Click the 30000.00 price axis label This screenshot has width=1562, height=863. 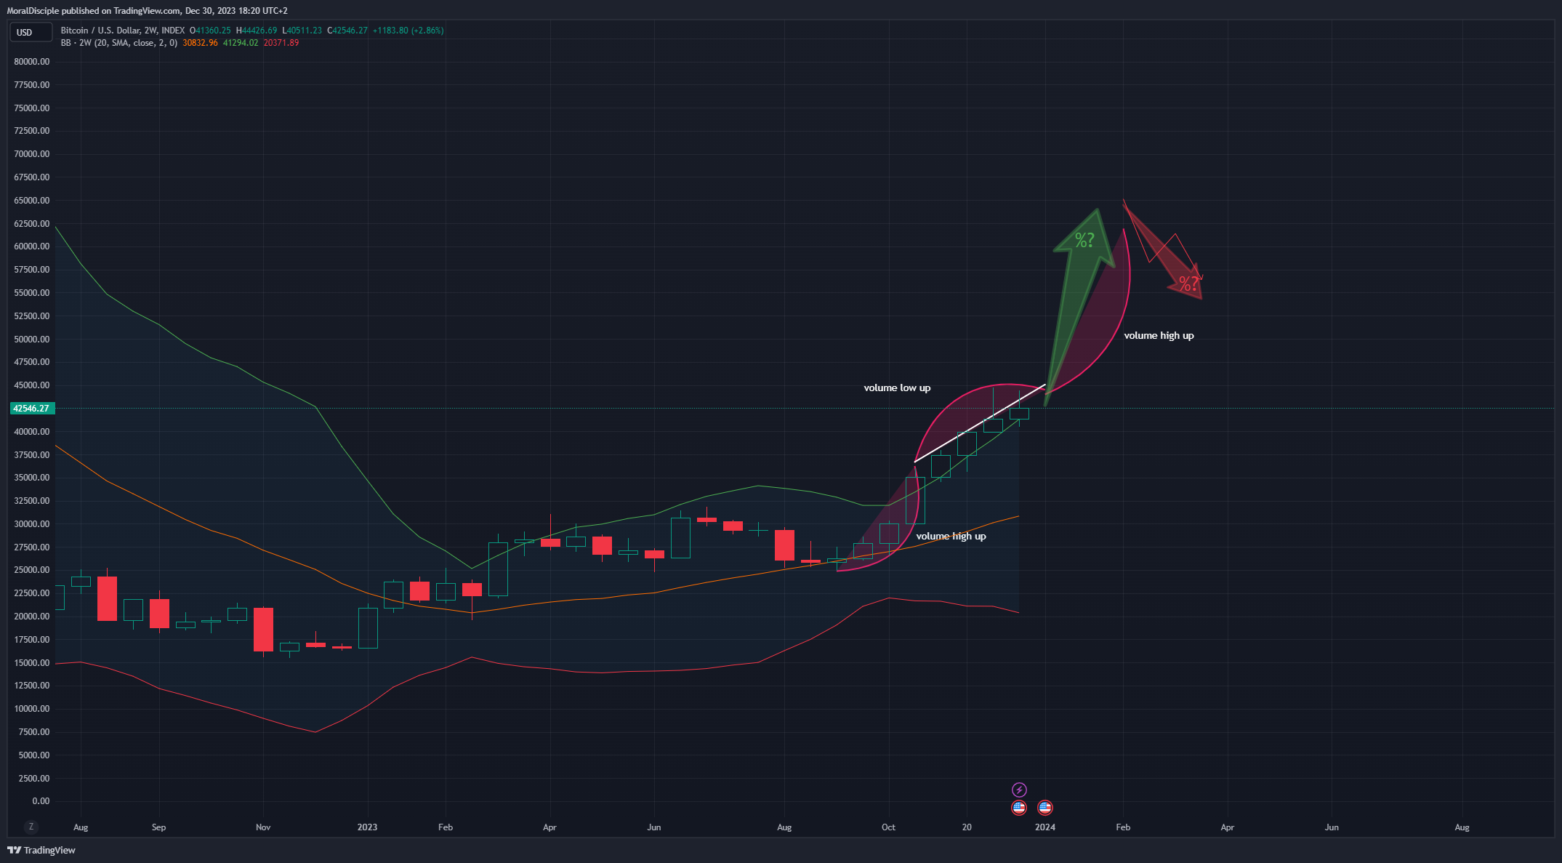(32, 524)
